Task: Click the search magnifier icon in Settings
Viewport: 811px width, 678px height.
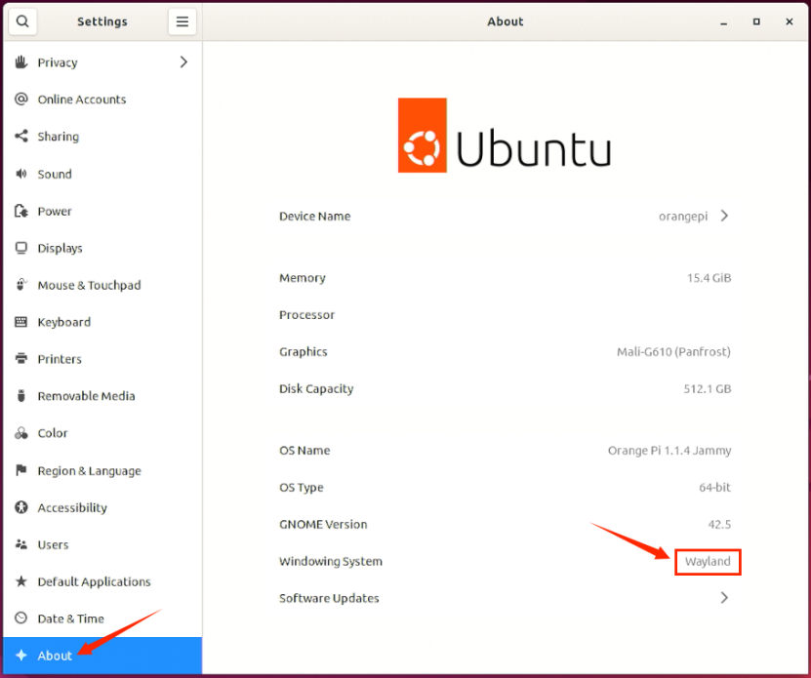Action: click(22, 21)
